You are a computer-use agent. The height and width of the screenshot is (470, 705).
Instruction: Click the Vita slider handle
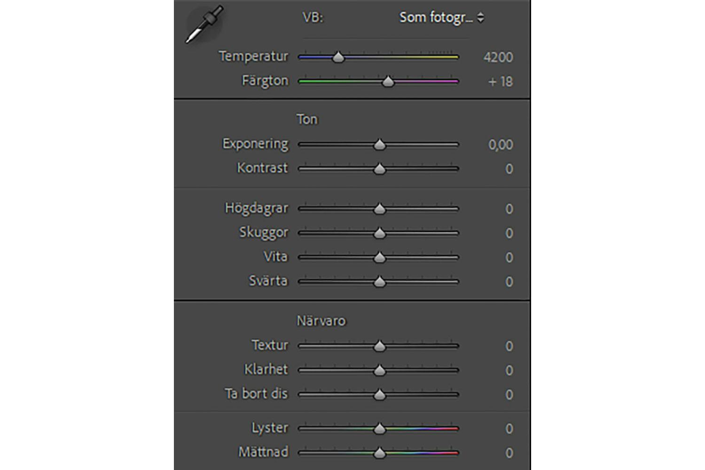tap(379, 258)
